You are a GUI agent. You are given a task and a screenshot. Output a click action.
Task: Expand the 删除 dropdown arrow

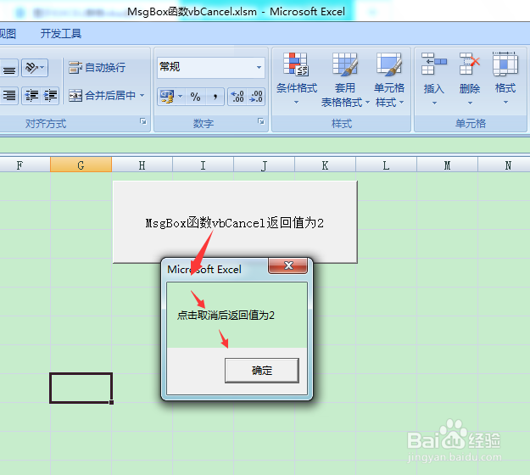(x=470, y=103)
